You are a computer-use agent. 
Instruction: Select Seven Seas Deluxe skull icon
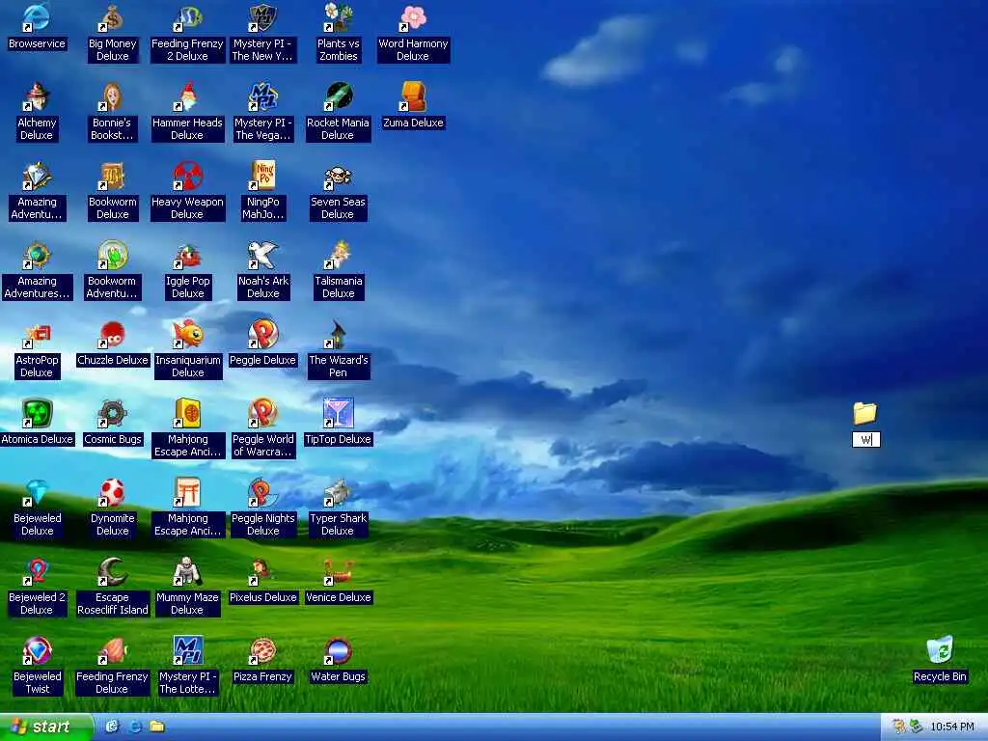click(x=339, y=177)
